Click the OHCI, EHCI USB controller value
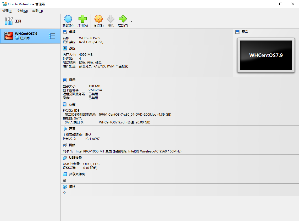The width and height of the screenshot is (299, 221). 92,164
